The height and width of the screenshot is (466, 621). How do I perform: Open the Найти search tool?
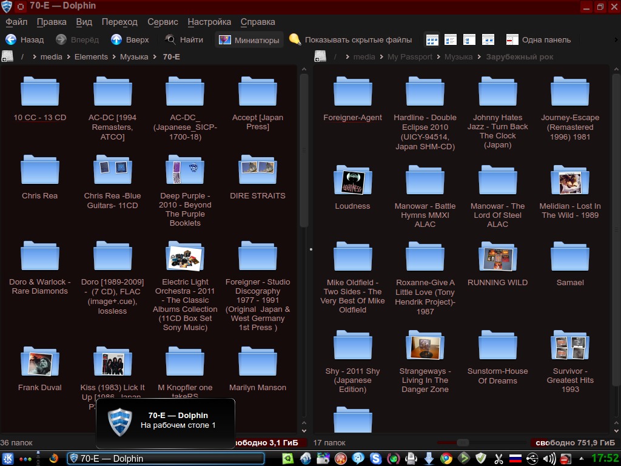(184, 39)
